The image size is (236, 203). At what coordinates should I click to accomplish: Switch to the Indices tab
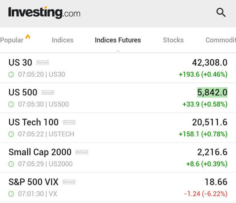62,40
